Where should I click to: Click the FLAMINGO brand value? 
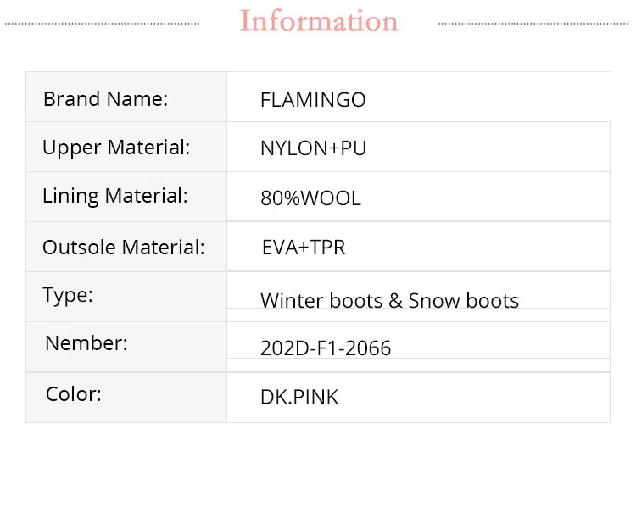tap(313, 100)
